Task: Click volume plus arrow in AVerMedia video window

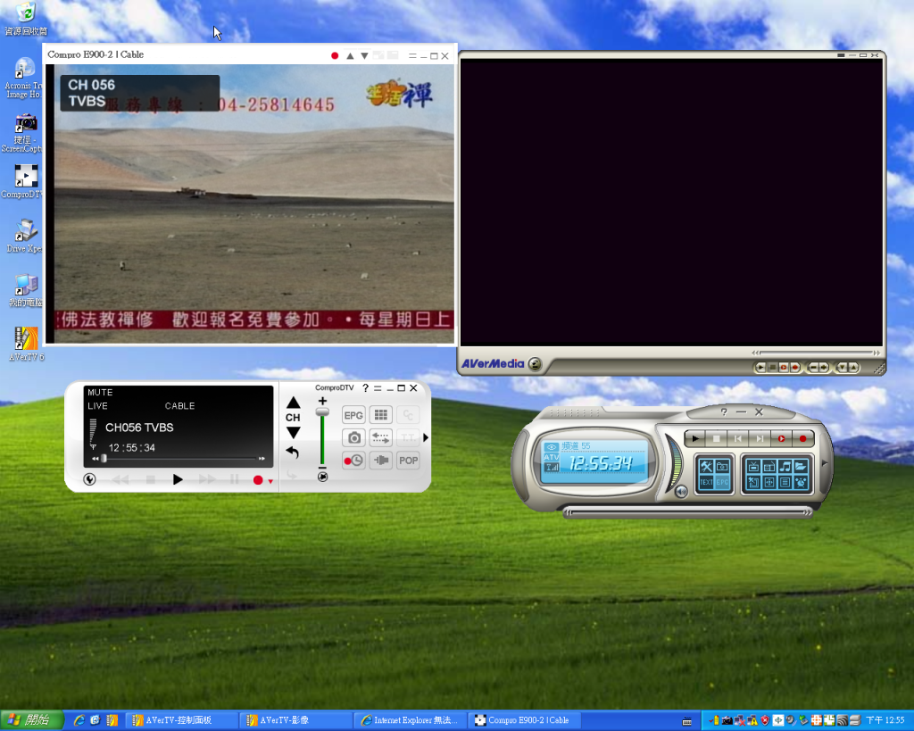Action: tap(824, 367)
